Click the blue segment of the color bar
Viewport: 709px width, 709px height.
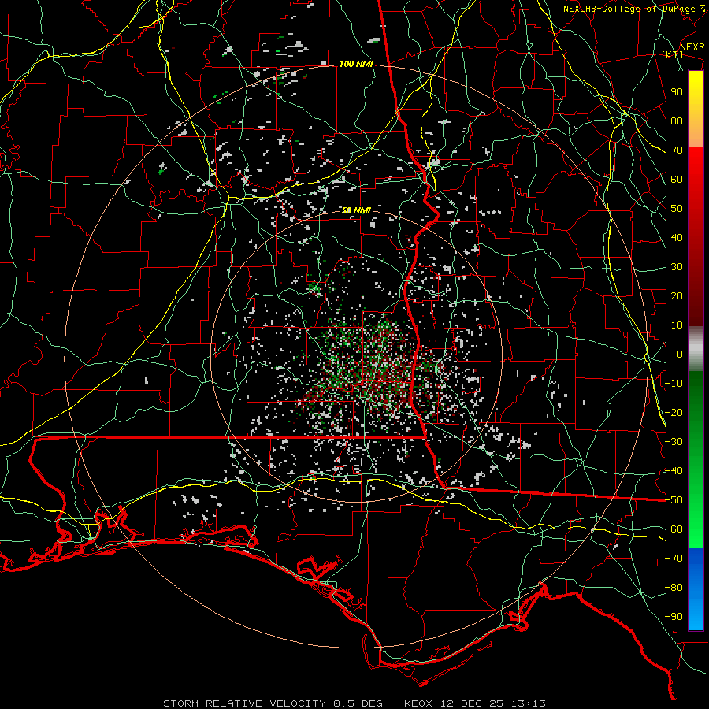[x=696, y=588]
